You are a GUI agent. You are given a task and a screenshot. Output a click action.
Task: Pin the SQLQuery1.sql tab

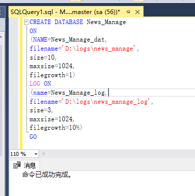coord(128,12)
